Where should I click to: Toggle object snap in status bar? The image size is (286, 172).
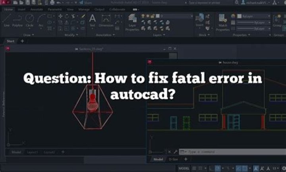click(245, 168)
